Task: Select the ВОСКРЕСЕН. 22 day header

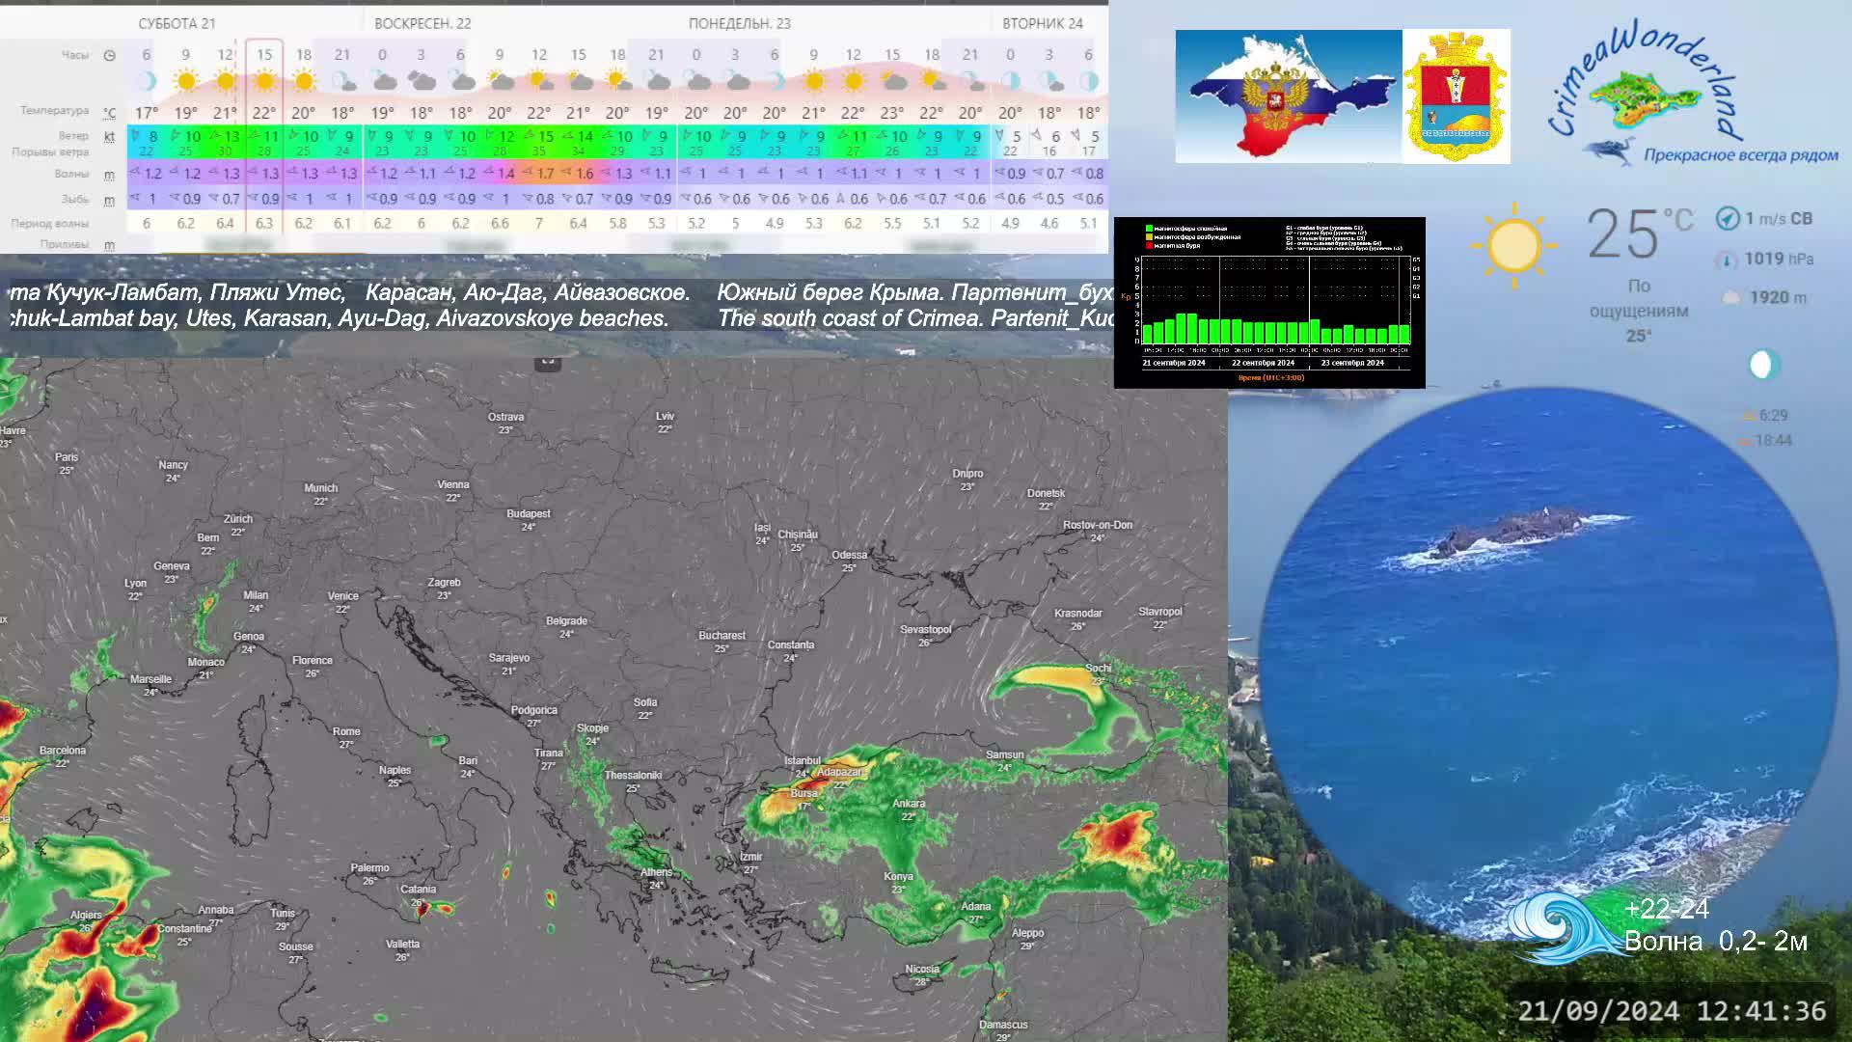Action: 422,23
